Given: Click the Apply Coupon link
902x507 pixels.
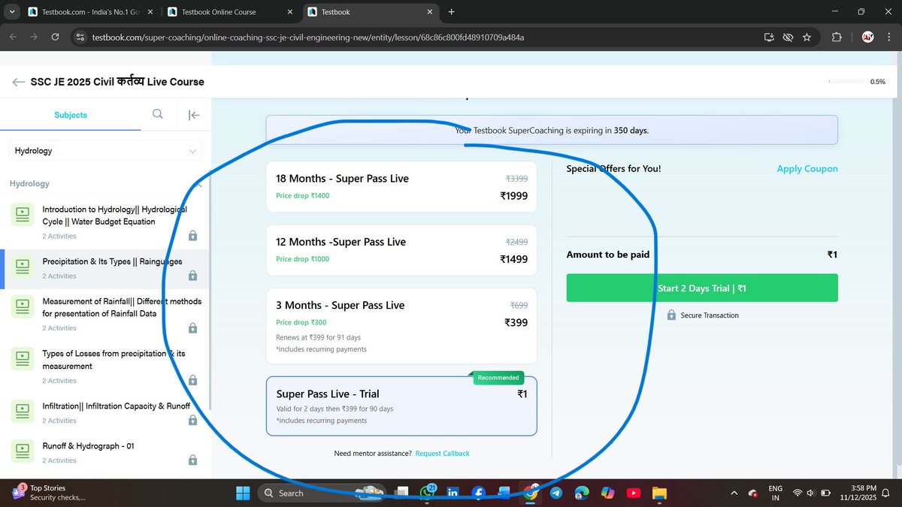Looking at the screenshot, I should pos(807,169).
